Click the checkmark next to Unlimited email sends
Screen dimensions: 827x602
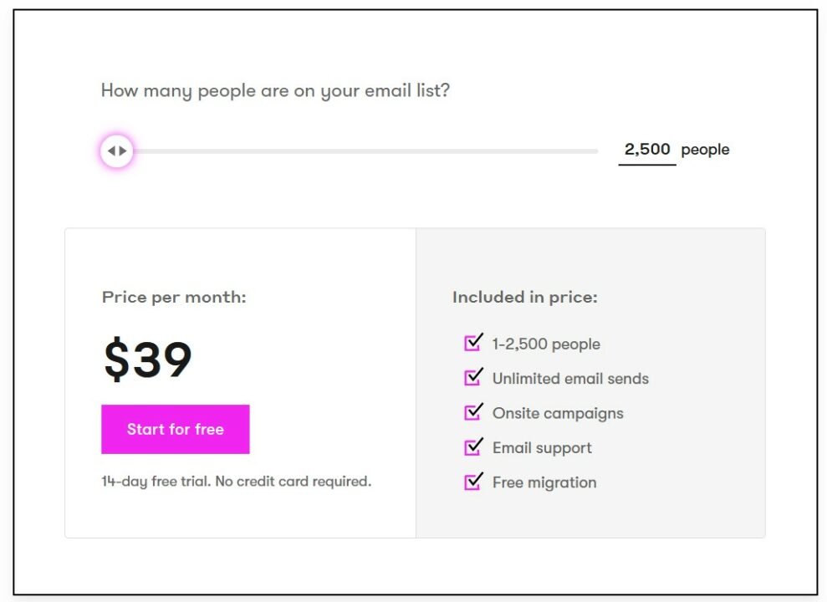click(x=473, y=377)
